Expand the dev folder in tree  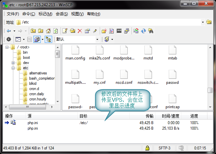pos(13,63)
